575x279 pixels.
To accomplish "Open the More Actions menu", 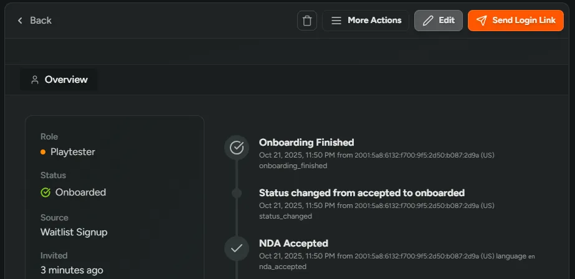I will click(366, 21).
